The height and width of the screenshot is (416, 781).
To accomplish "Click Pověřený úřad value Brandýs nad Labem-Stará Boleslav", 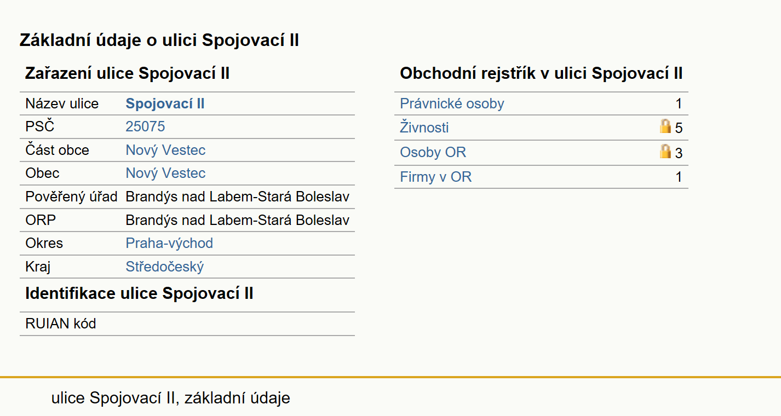I will (x=237, y=197).
